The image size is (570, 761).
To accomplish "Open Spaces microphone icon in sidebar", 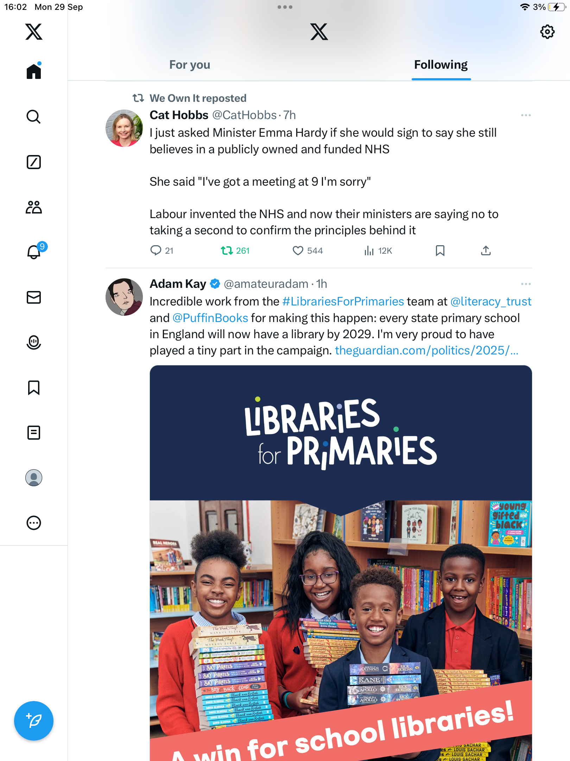I will tap(34, 342).
